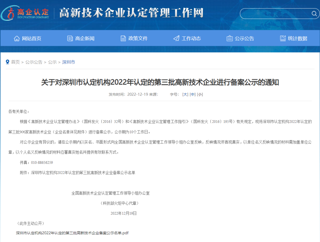Click the paper plane icon beside 工作动态
The image size is (320, 242).
click(x=176, y=39)
